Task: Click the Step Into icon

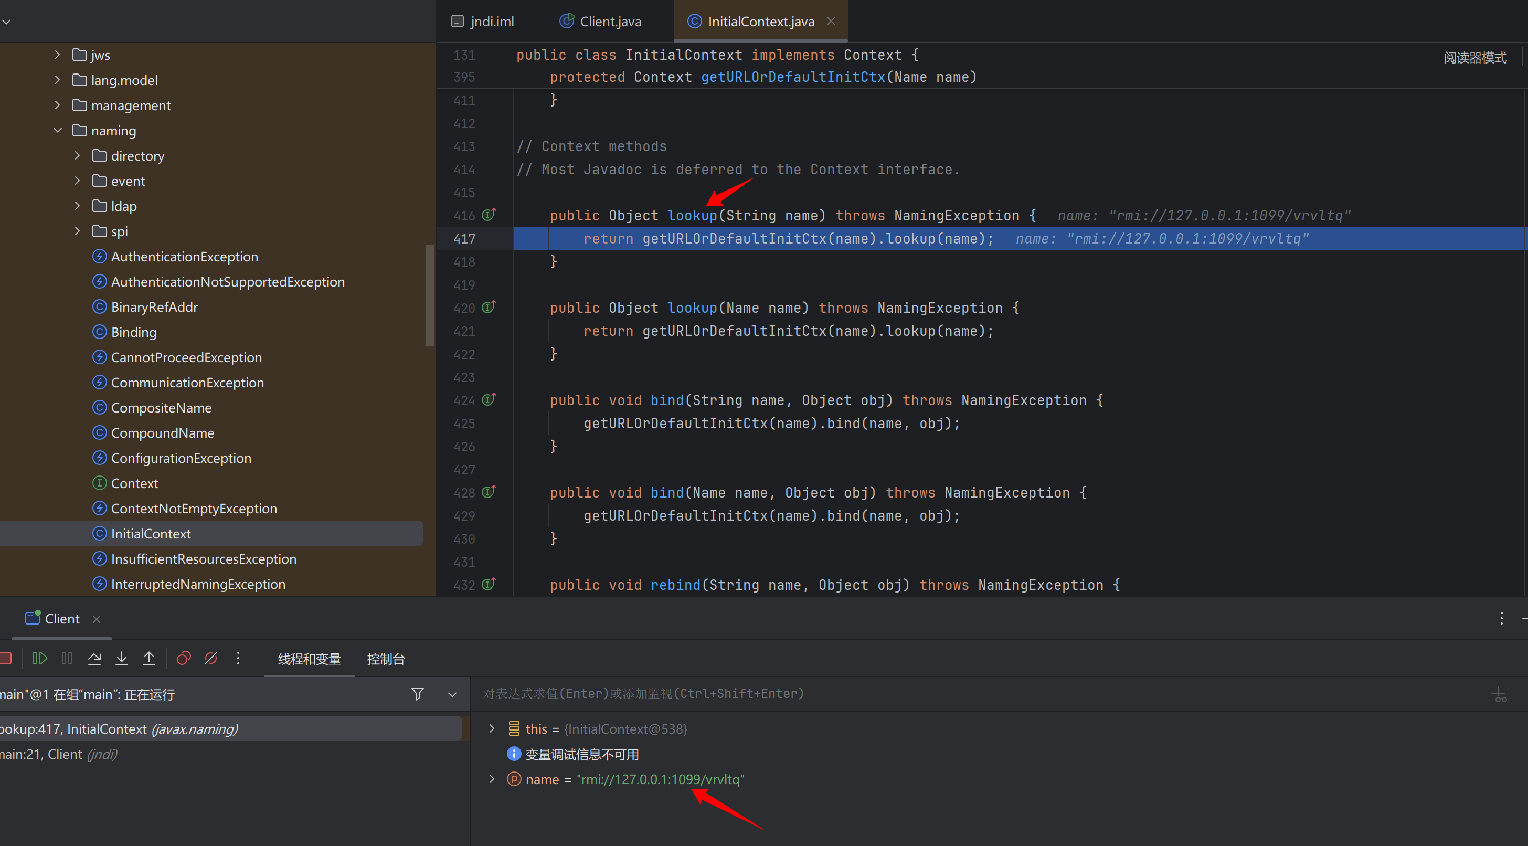Action: [122, 658]
